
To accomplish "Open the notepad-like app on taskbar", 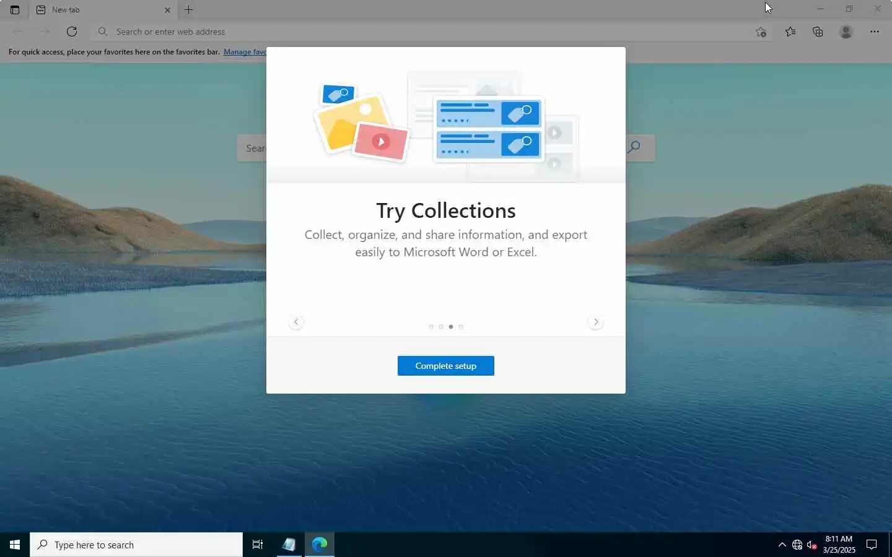I will 289,545.
